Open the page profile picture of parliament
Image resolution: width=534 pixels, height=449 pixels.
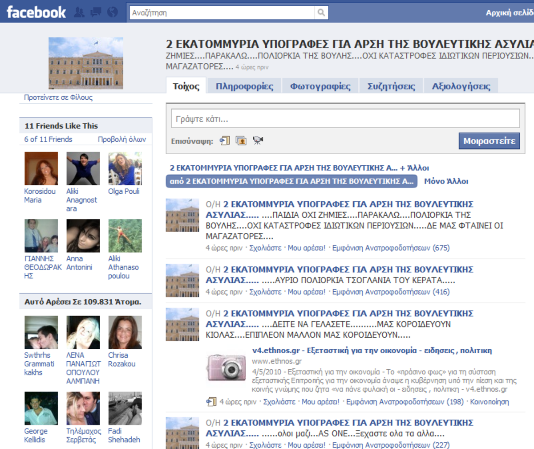coord(86,63)
